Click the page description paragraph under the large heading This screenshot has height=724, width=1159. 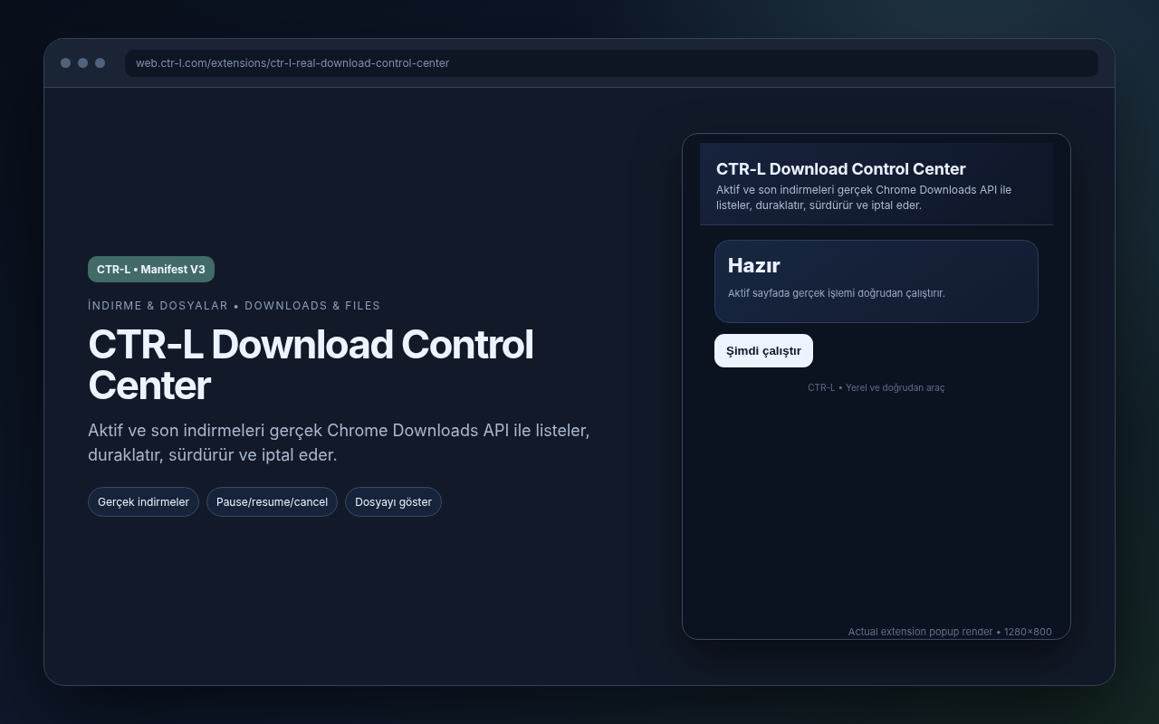click(x=339, y=443)
